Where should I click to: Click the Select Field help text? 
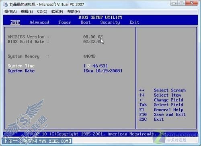pyautogui.click(x=168, y=105)
